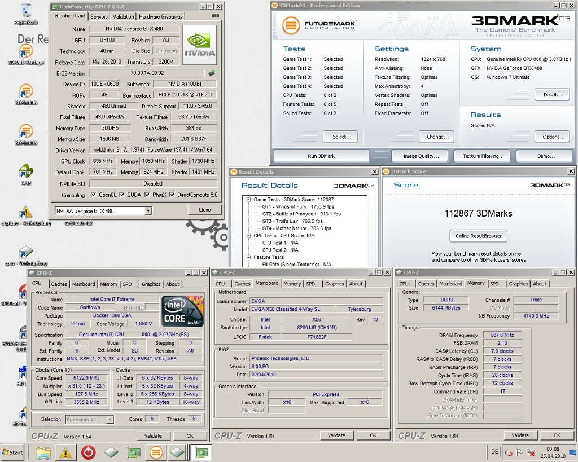
Task: Open the 3DMark05 desktop shortcut
Action: [26, 135]
